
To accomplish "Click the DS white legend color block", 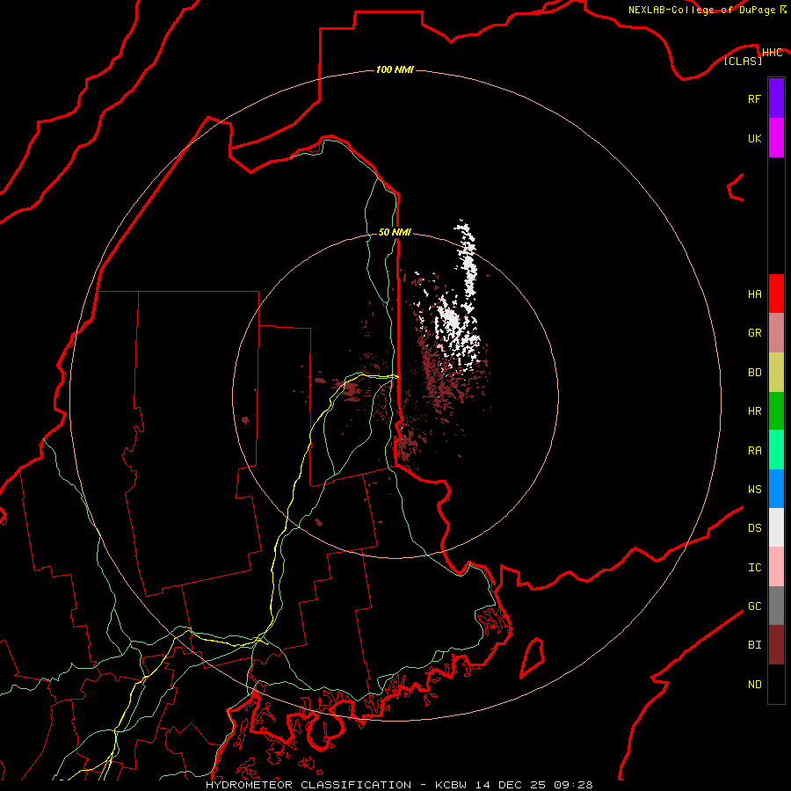I will (776, 527).
